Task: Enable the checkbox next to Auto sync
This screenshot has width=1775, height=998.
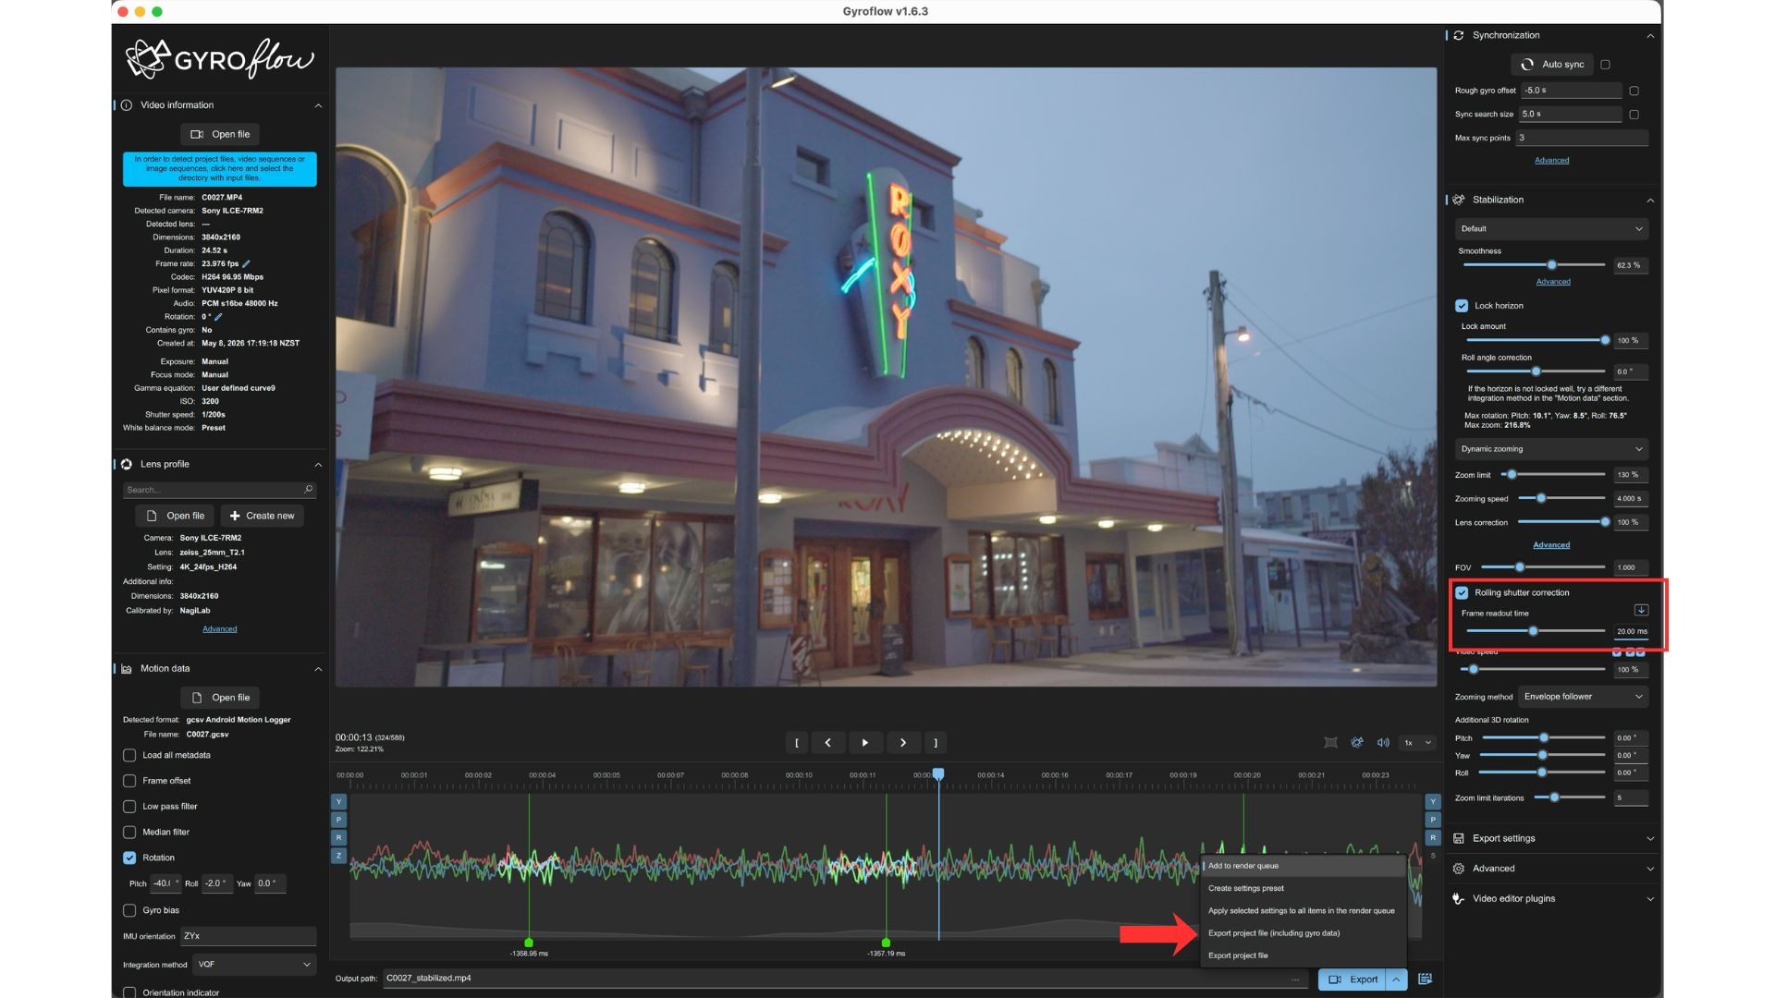Action: coord(1606,65)
